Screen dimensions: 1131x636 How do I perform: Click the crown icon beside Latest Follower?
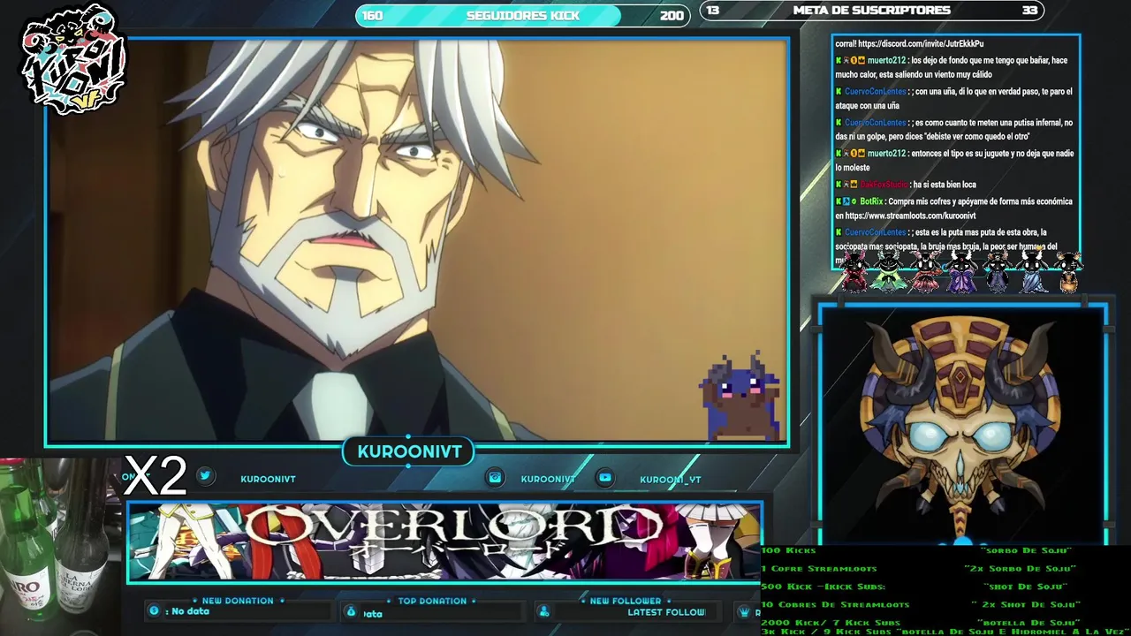coord(745,612)
